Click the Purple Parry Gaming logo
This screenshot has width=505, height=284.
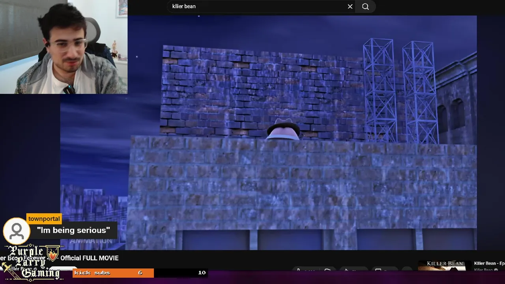32,262
